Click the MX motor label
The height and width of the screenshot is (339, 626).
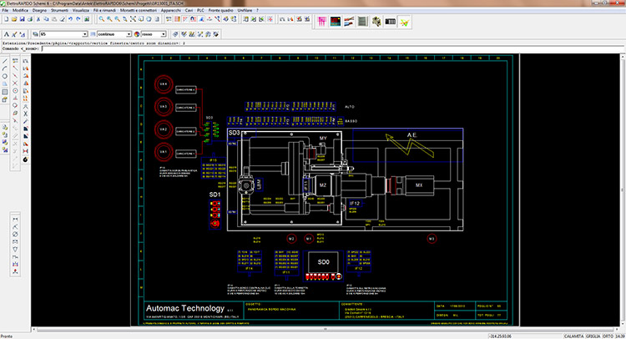tap(419, 185)
